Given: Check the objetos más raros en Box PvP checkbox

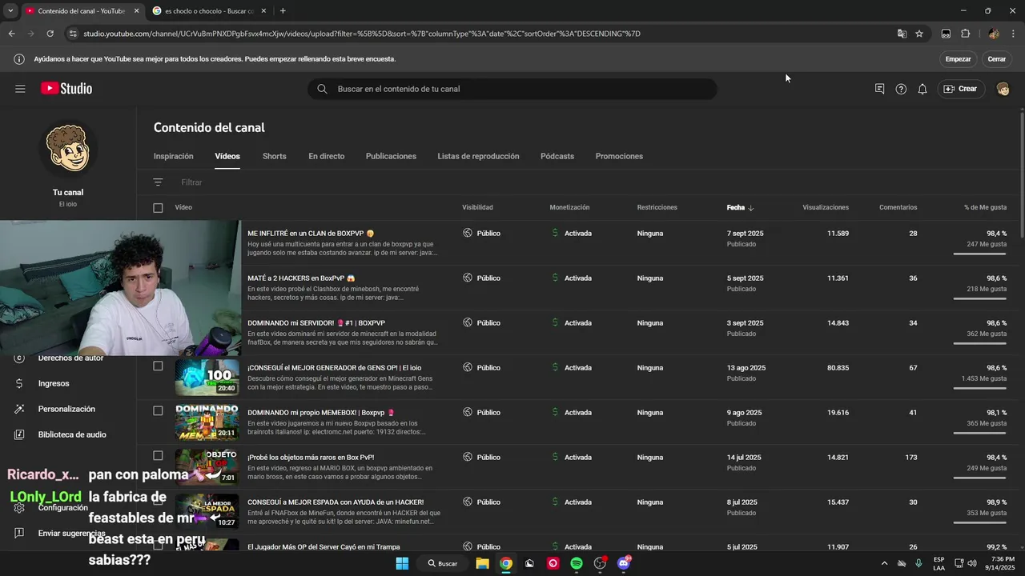Looking at the screenshot, I should point(158,456).
